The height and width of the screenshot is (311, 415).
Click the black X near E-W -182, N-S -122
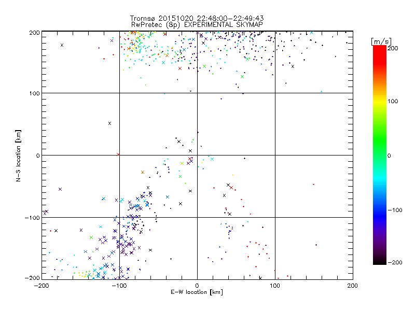pos(56,231)
